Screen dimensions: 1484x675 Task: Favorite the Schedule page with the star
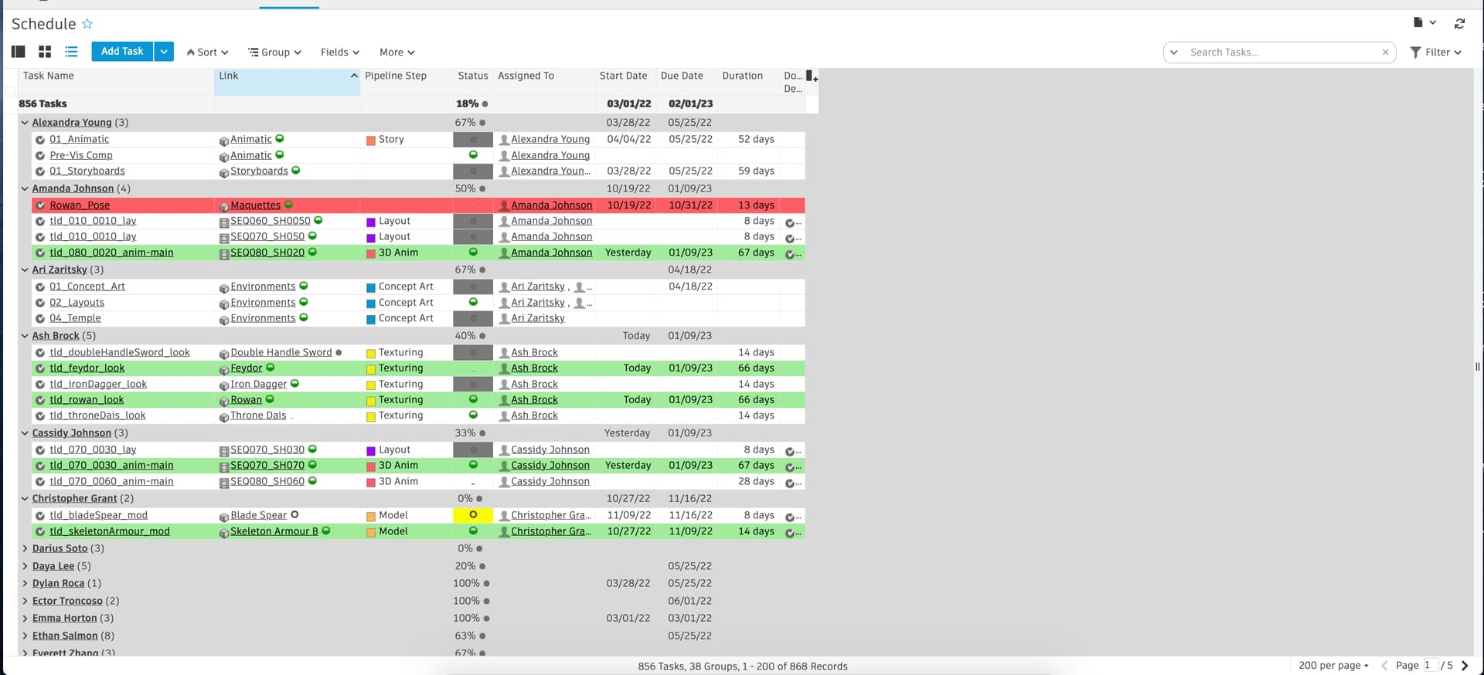87,24
